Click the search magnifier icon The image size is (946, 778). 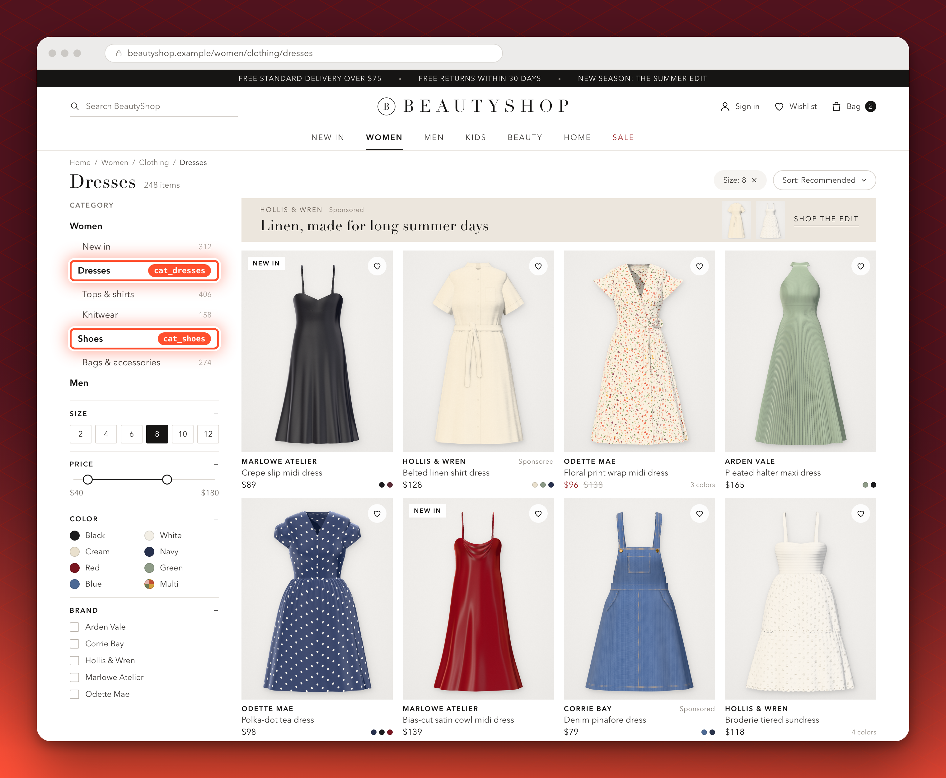pos(75,106)
